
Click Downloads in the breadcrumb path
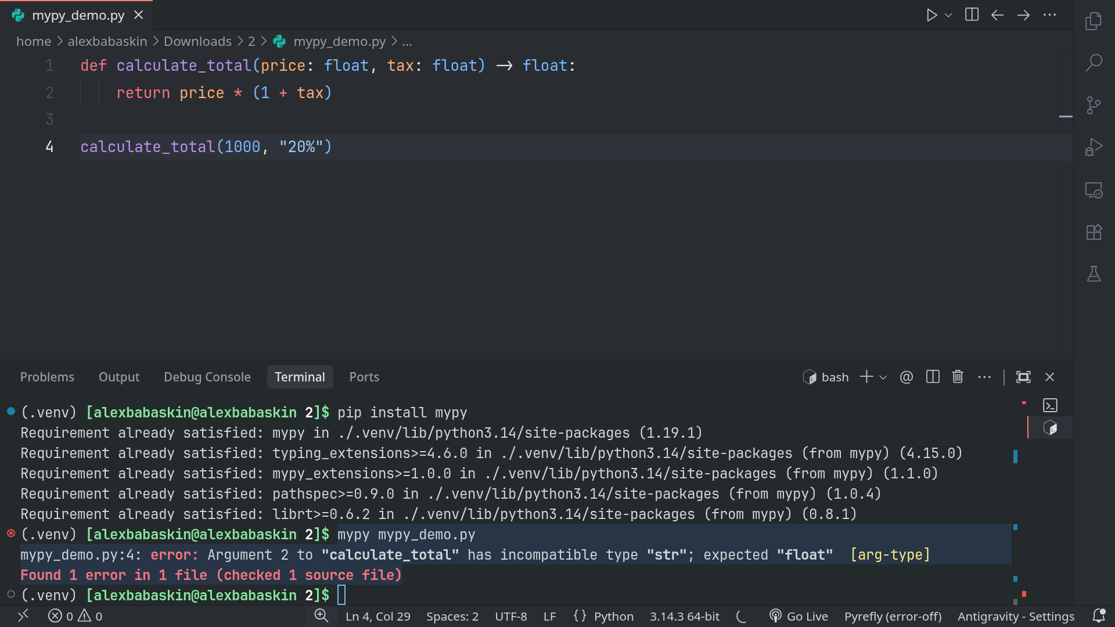197,41
